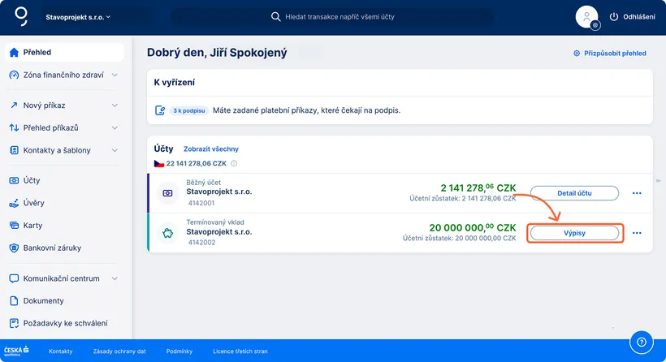Open Licence třetích stran footer link
Image resolution: width=666 pixels, height=362 pixels.
coord(240,351)
